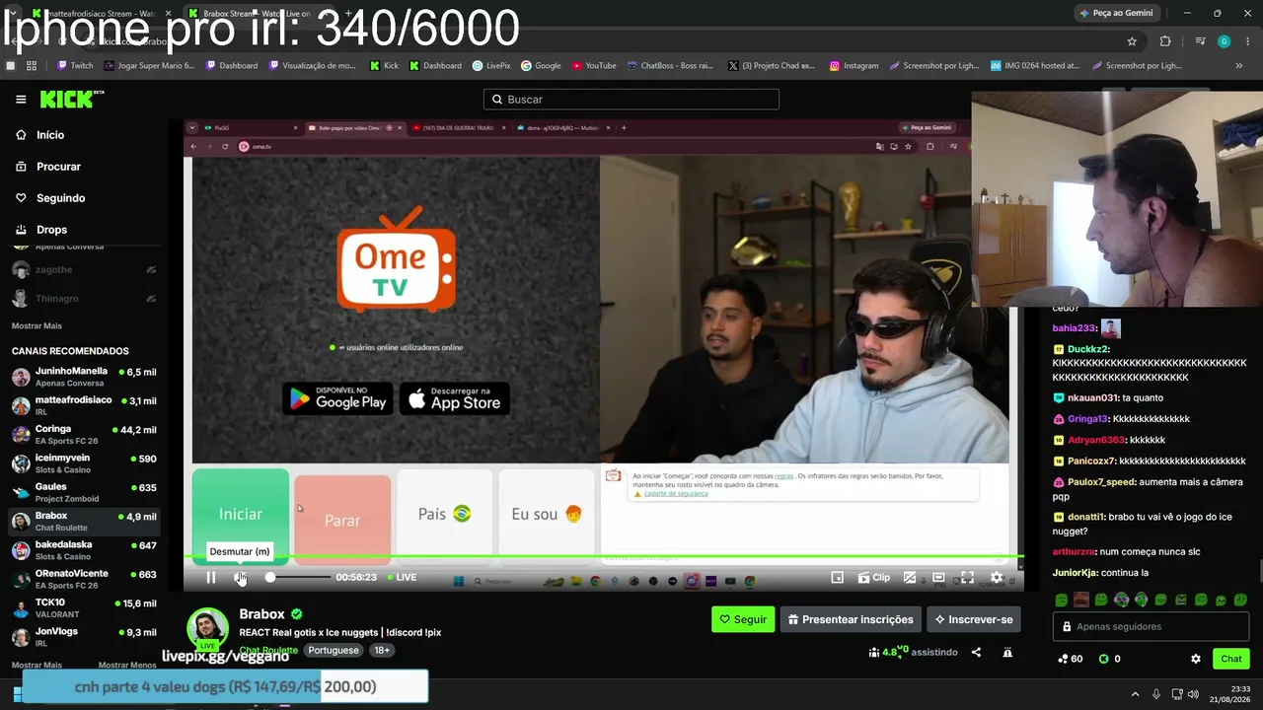This screenshot has height=710, width=1263.
Task: Show more bookmarks with overflow chevron
Action: point(1239,66)
